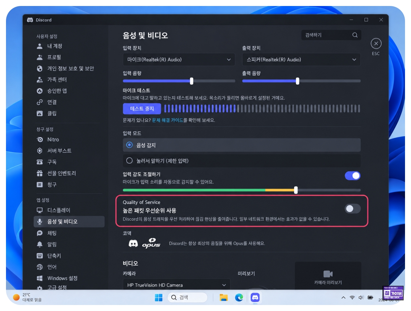Click the microphone icon beside 음성 및 비디오
The width and height of the screenshot is (411, 311).
tap(40, 221)
